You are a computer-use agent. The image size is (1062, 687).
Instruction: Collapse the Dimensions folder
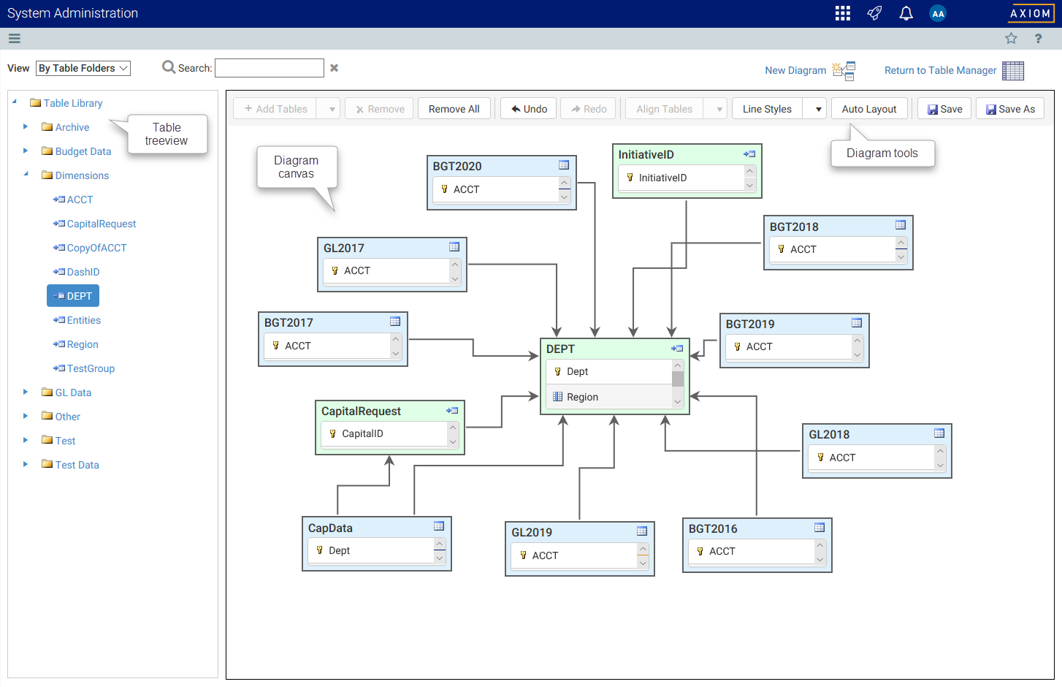26,175
